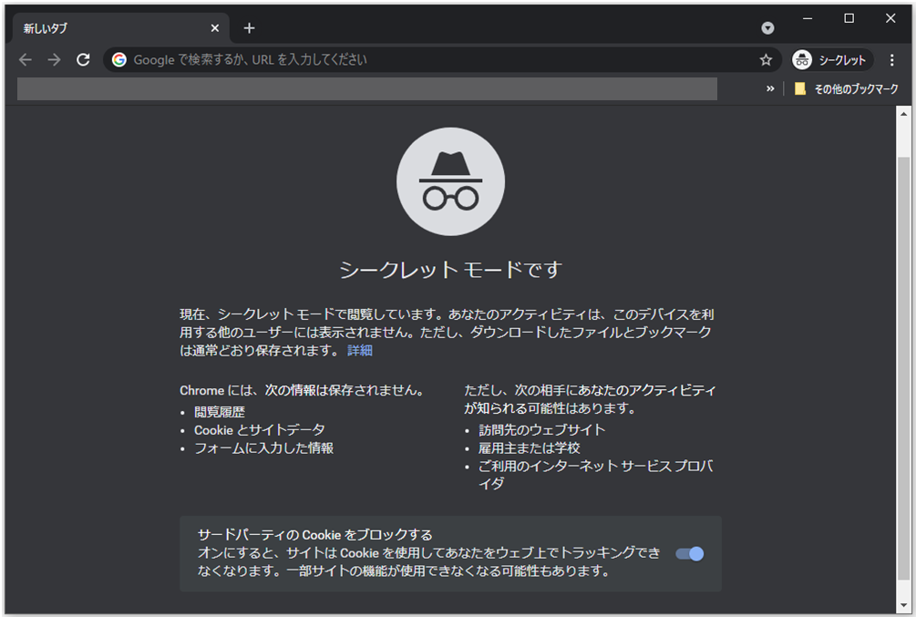The image size is (916, 617).
Task: Open the 詳細 learn more link
Action: tap(360, 351)
